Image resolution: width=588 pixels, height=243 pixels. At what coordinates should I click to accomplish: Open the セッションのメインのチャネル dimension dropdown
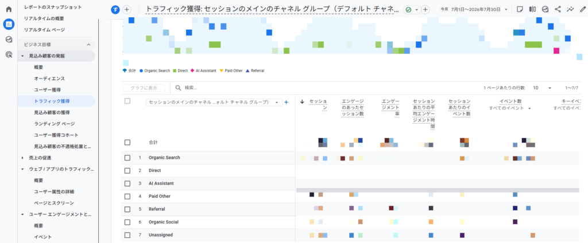click(x=214, y=102)
